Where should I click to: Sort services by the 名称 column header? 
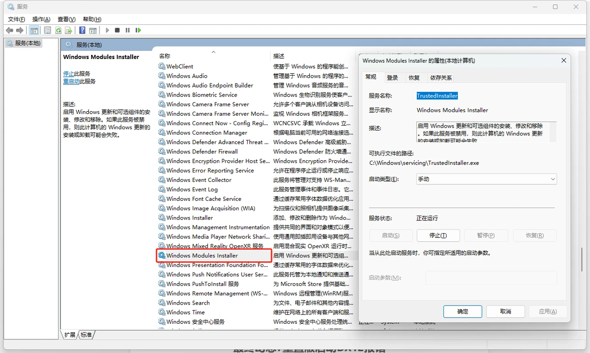click(x=213, y=56)
